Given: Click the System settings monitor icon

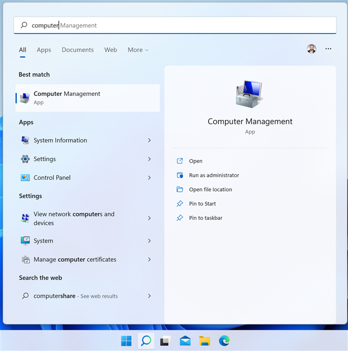Looking at the screenshot, I should coord(25,240).
